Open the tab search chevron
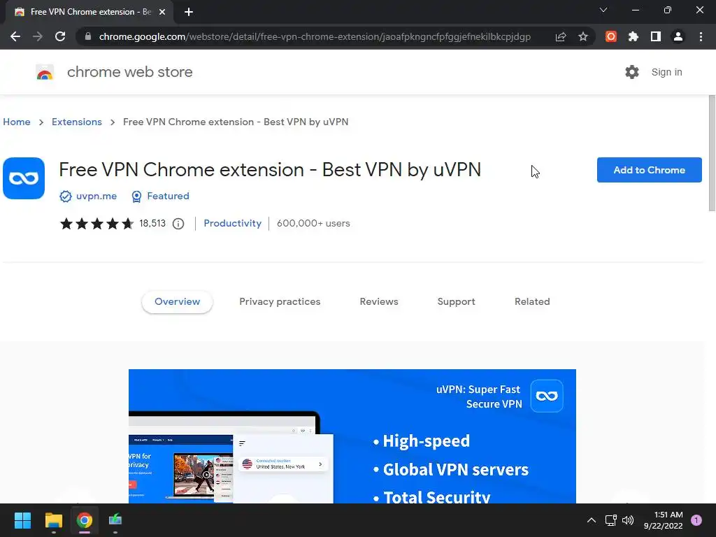Viewport: 716px width, 537px height. tap(603, 10)
